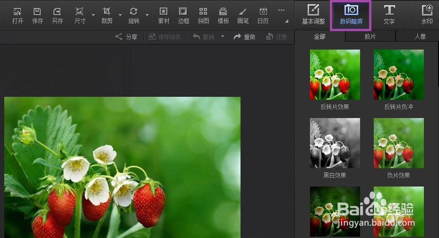Click the 反转片效果 label text
This screenshot has width=439, height=238.
coord(335,107)
